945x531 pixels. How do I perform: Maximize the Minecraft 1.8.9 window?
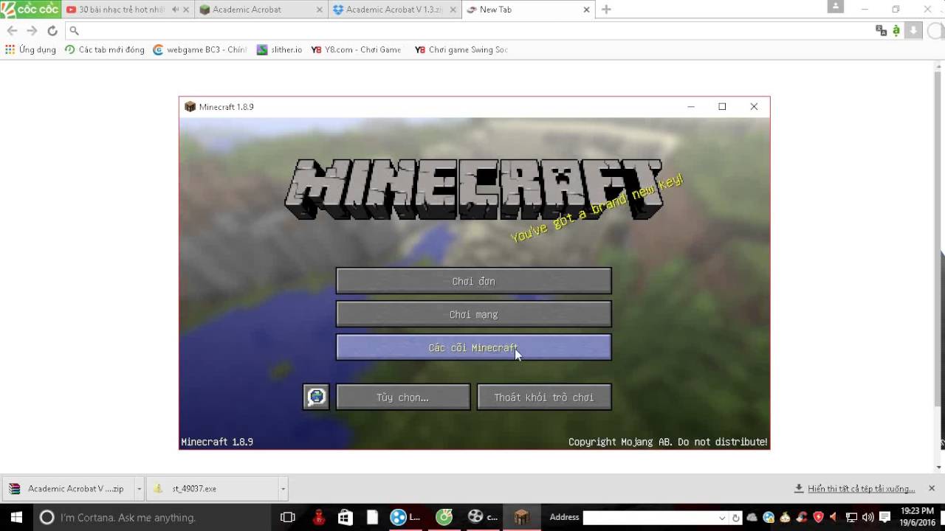click(722, 107)
